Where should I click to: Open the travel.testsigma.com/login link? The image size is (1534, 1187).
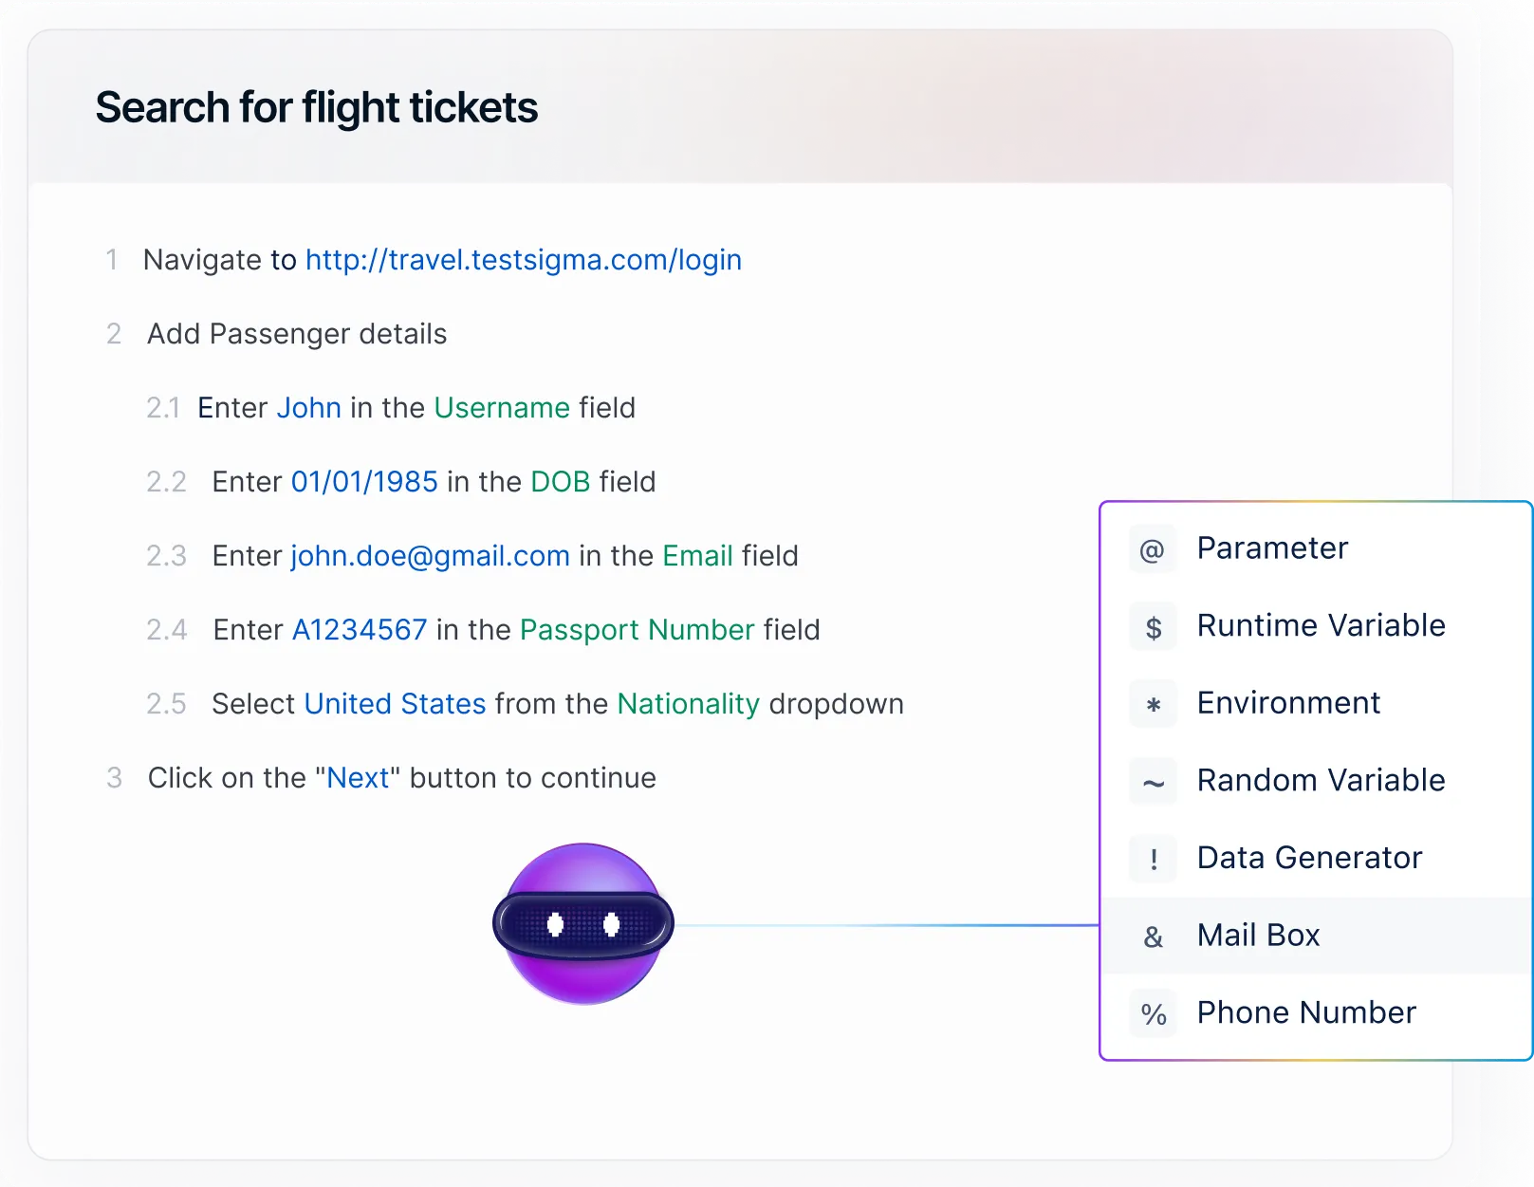pyautogui.click(x=523, y=260)
